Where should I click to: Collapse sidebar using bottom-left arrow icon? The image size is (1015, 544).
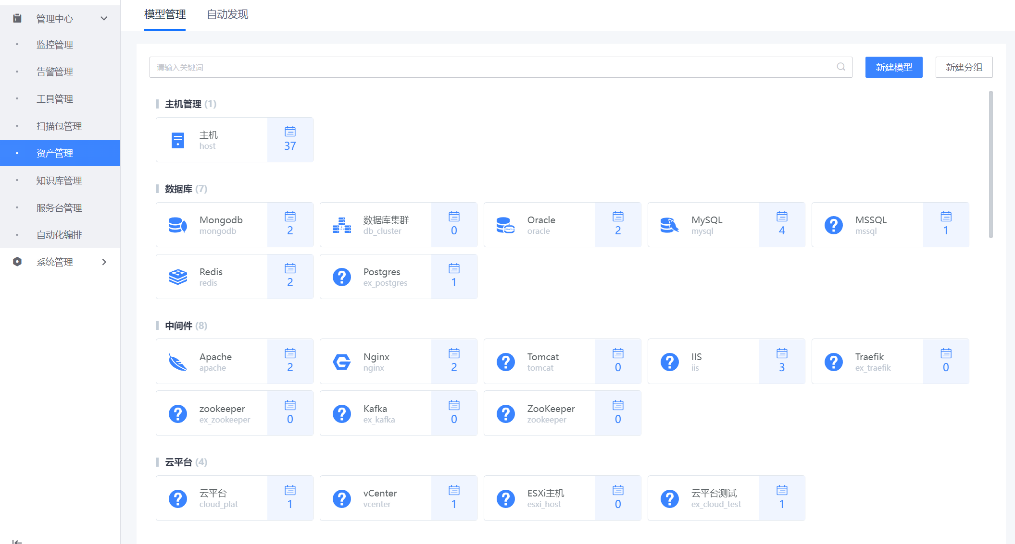click(17, 541)
